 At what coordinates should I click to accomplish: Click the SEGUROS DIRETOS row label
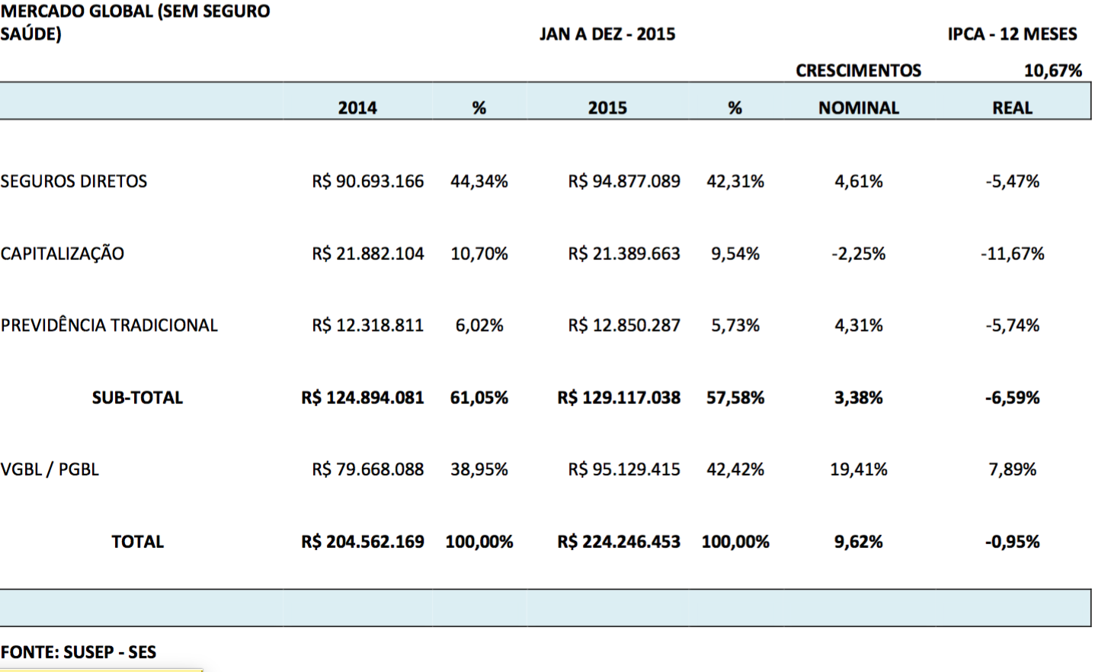(x=74, y=181)
